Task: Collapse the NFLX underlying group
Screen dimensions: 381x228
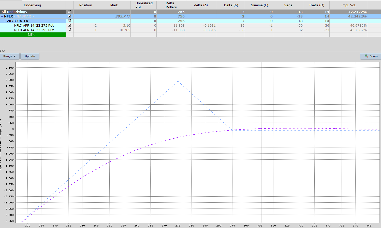Action: point(2,16)
